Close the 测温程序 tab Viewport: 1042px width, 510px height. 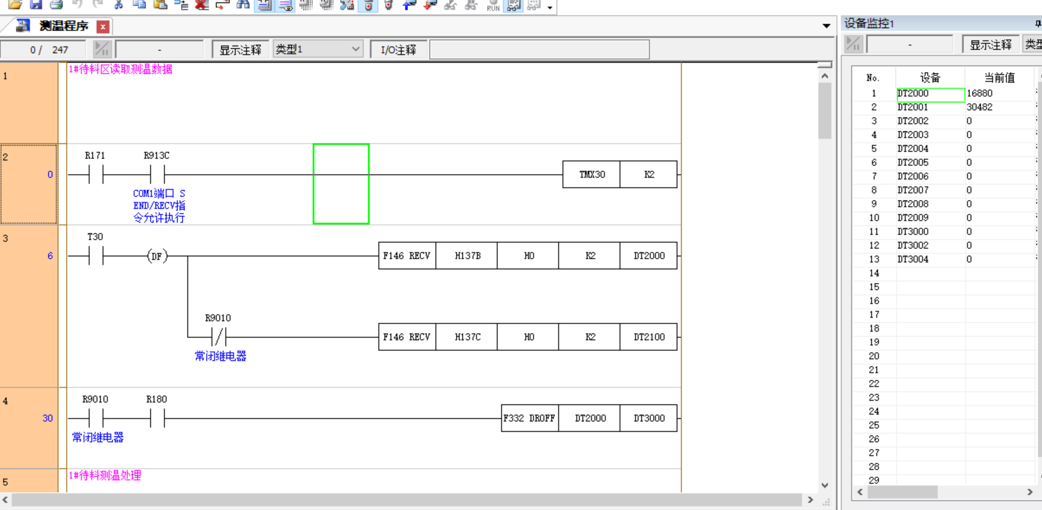point(103,27)
